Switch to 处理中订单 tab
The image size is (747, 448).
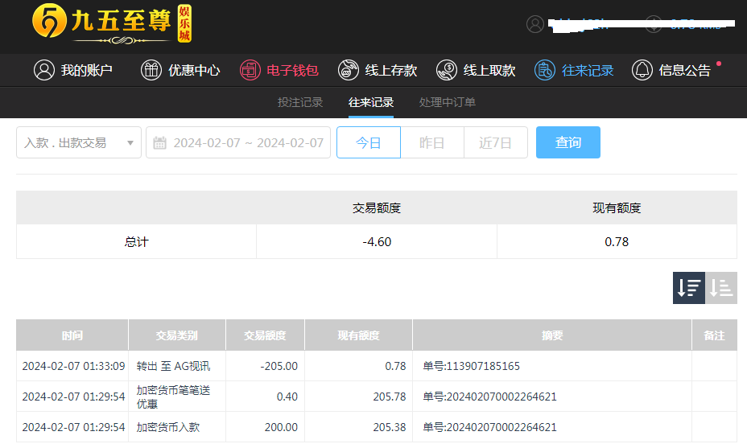(448, 102)
